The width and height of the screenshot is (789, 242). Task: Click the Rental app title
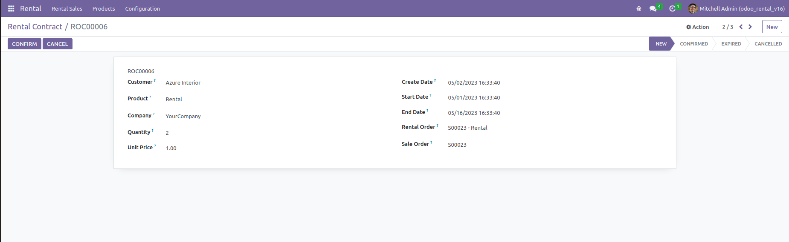click(x=31, y=9)
